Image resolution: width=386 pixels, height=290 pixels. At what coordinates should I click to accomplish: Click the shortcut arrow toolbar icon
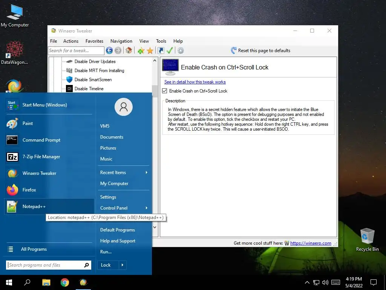(x=161, y=51)
